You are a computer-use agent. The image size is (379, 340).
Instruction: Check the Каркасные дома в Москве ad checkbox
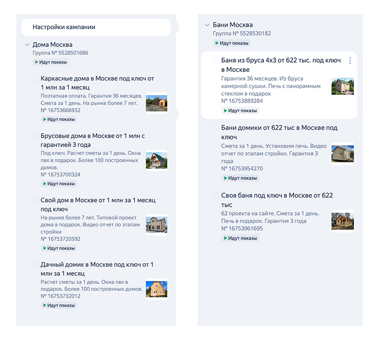35,78
